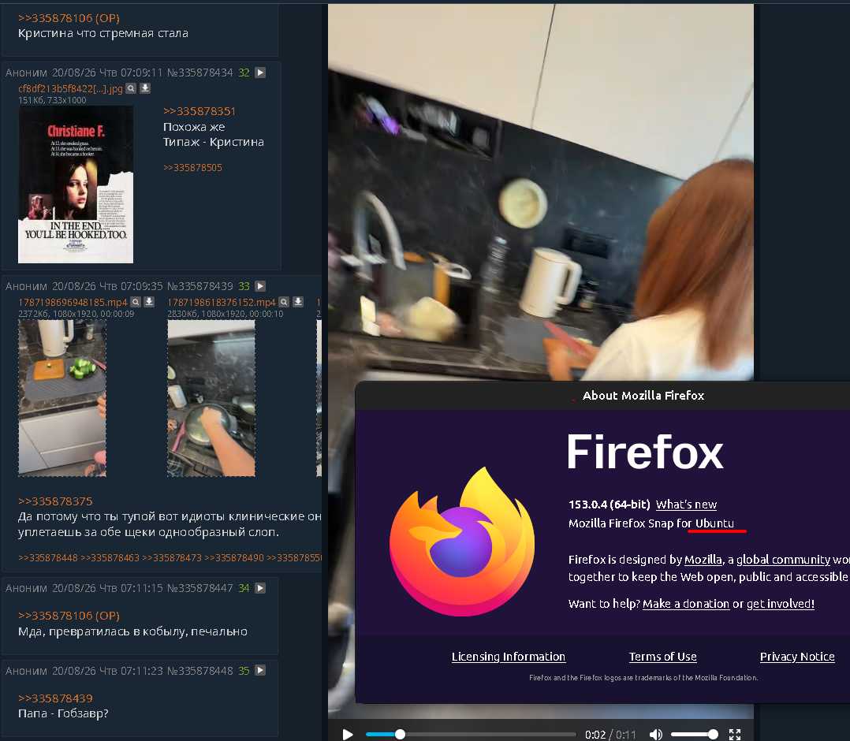
Task: Follow the >>335878463 backlink
Action: (x=110, y=558)
